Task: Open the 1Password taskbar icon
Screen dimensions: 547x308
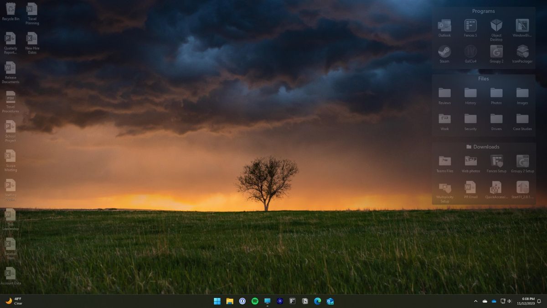Action: pyautogui.click(x=243, y=301)
